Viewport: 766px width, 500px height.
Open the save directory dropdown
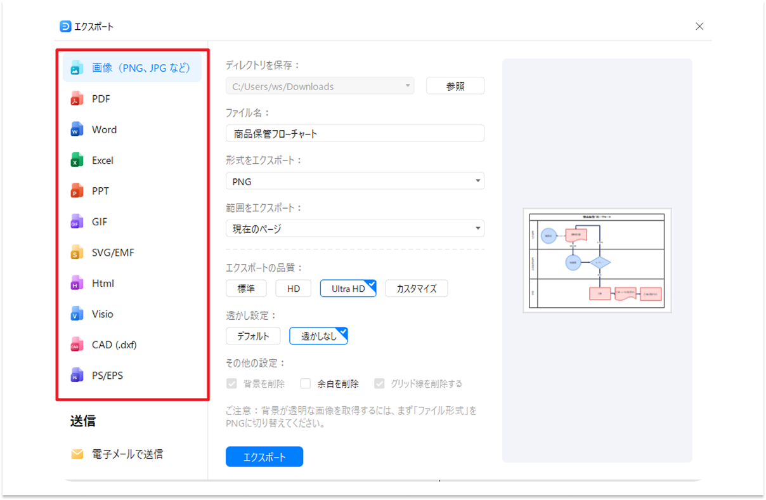pyautogui.click(x=320, y=86)
